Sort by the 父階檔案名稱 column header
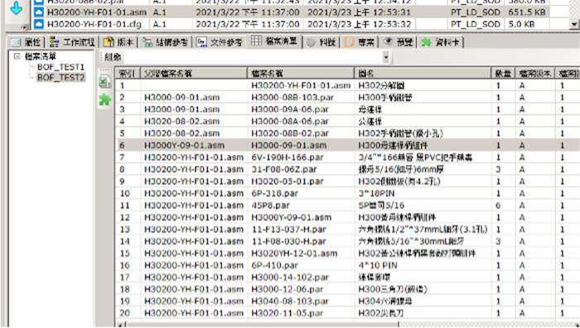The width and height of the screenshot is (580, 328). (193, 74)
